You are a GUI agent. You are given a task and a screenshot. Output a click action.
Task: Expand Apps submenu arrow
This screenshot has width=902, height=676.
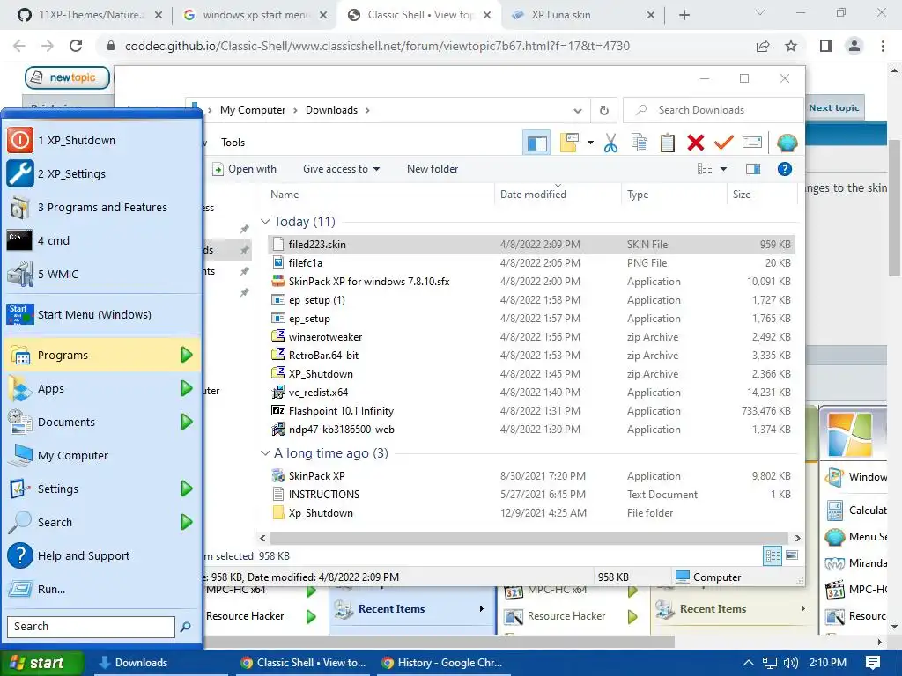point(187,388)
